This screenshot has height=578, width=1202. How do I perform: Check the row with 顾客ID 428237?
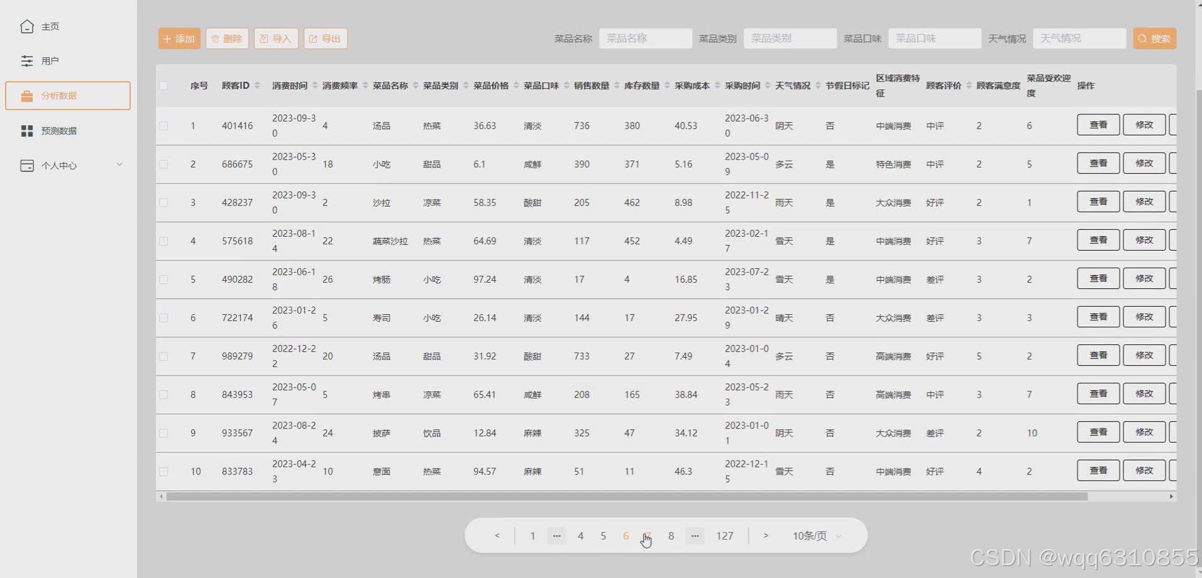point(163,202)
